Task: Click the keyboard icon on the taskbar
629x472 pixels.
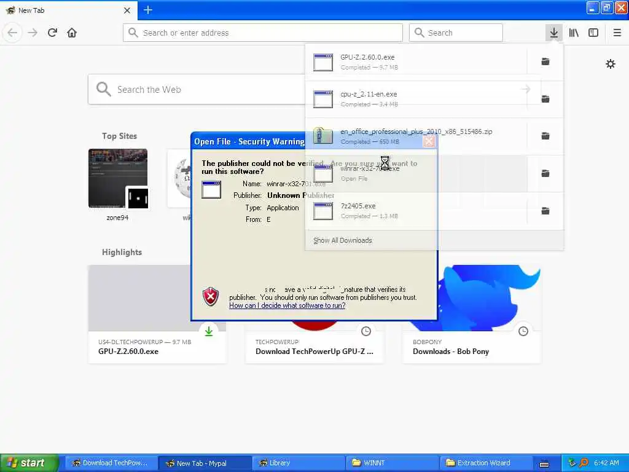Action: tap(544, 464)
